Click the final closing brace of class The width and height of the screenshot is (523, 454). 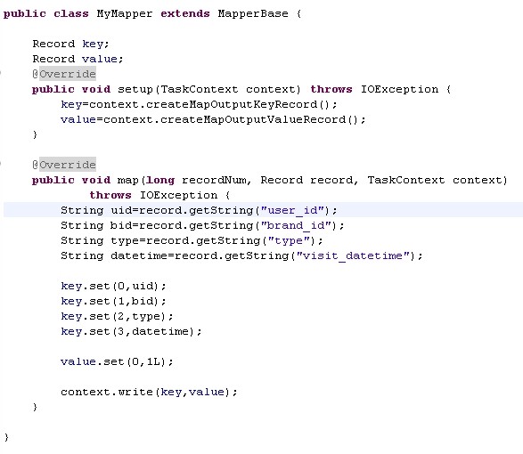pos(6,437)
